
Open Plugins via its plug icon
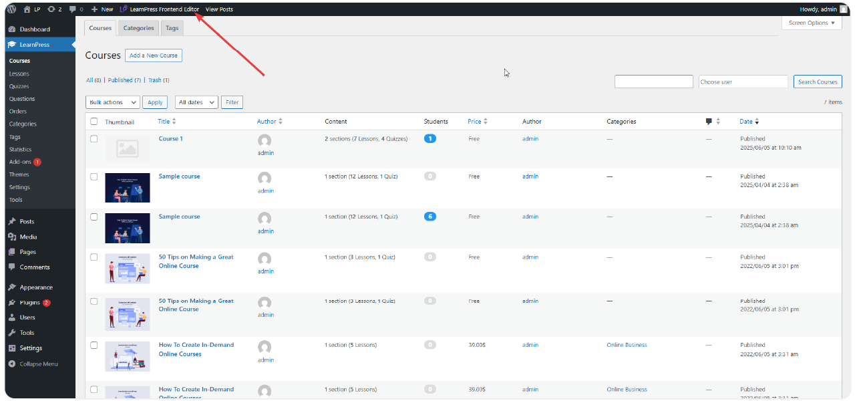pos(12,303)
